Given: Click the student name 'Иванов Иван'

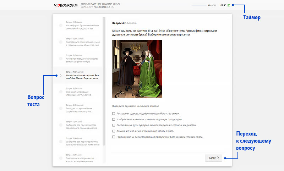Looking at the screenshot, I should click(100, 7).
